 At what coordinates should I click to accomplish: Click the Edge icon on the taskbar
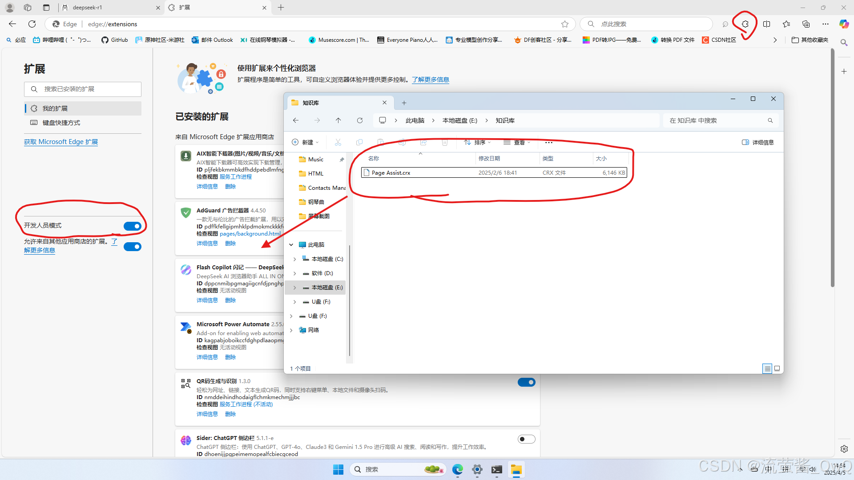point(458,469)
